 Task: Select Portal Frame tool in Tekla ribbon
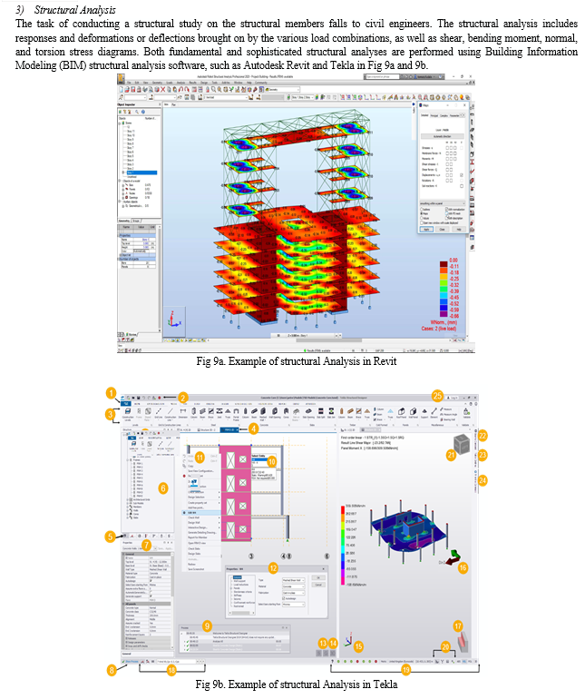[236, 414]
